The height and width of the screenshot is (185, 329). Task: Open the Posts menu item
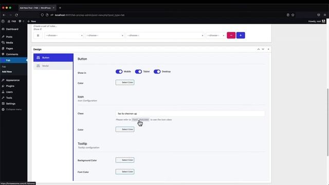(9, 36)
